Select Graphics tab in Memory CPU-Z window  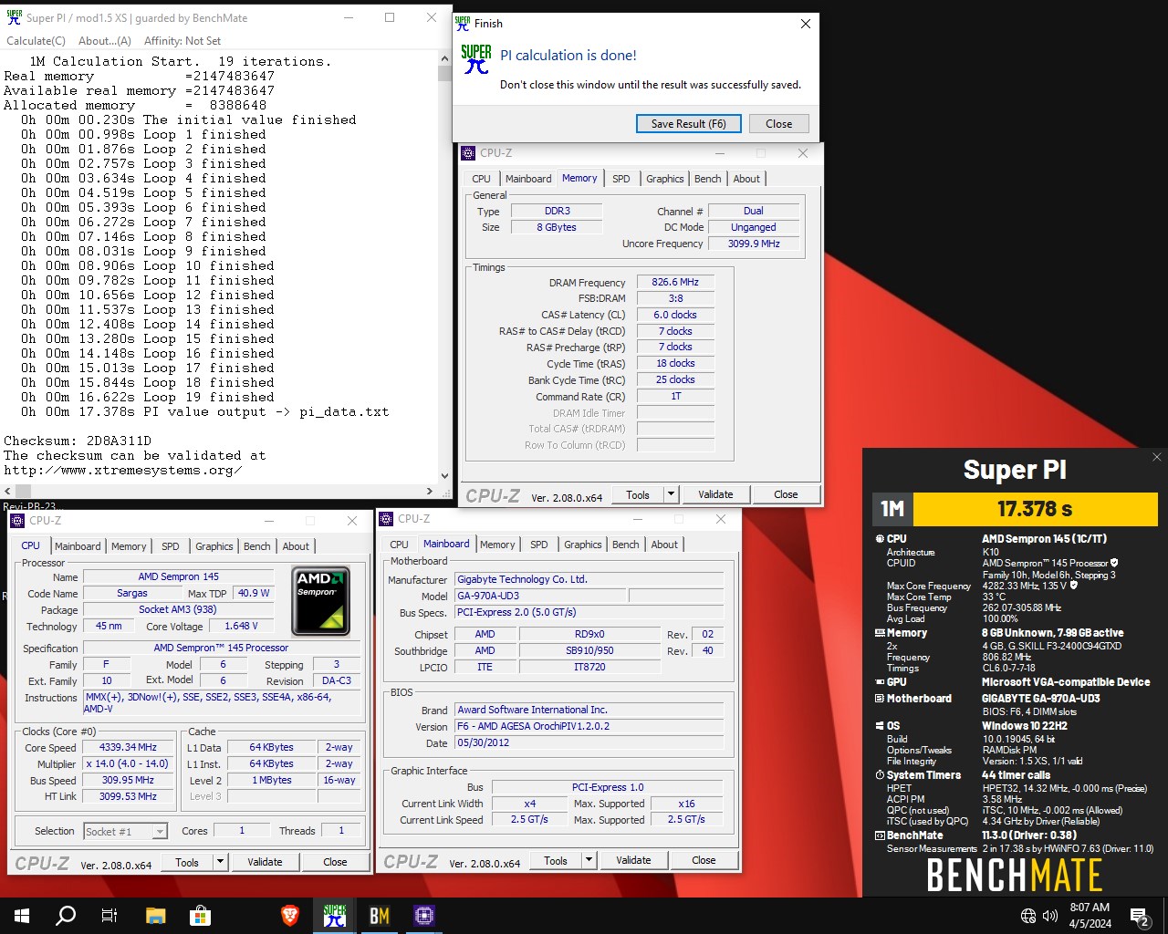(665, 179)
